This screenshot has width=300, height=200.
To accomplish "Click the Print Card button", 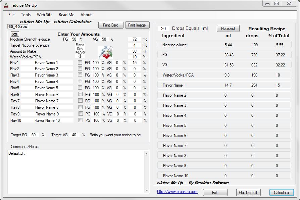I will click(x=111, y=25).
